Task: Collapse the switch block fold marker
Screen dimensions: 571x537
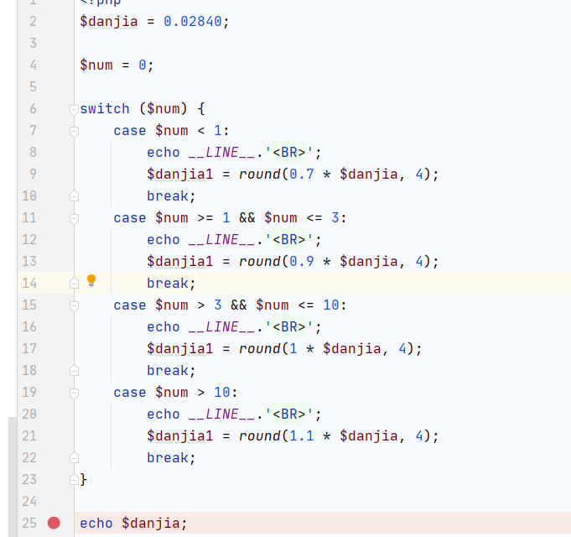Action: click(x=74, y=109)
